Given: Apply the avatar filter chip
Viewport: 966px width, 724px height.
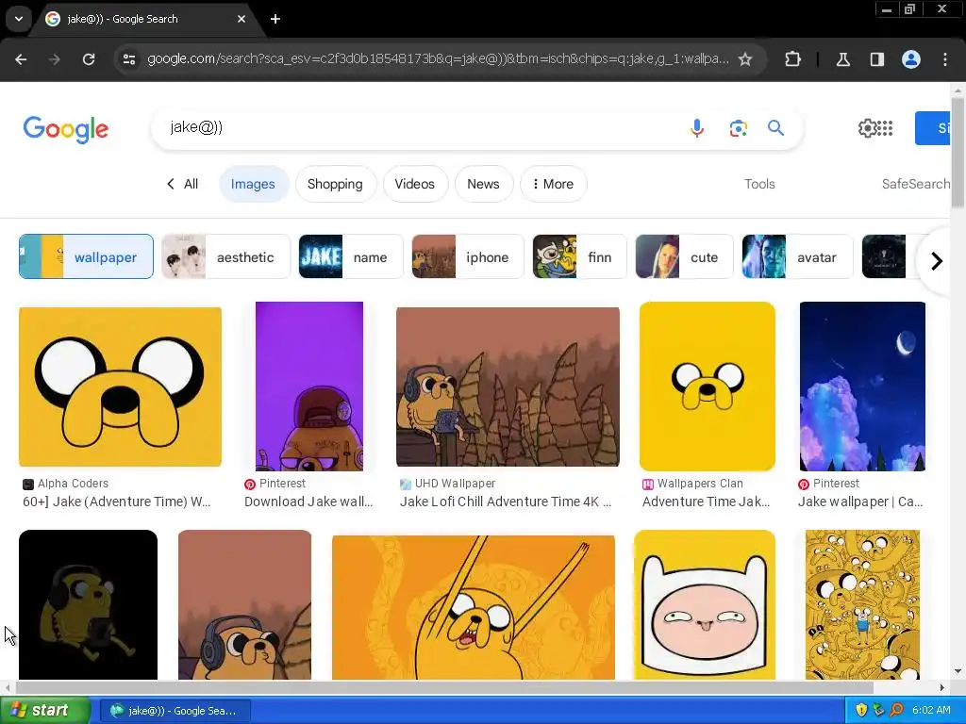Looking at the screenshot, I should click(798, 256).
